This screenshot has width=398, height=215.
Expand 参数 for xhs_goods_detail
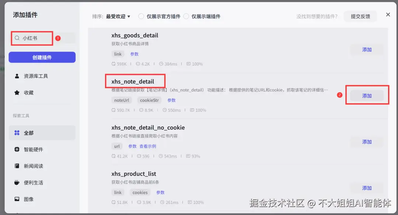pyautogui.click(x=134, y=54)
